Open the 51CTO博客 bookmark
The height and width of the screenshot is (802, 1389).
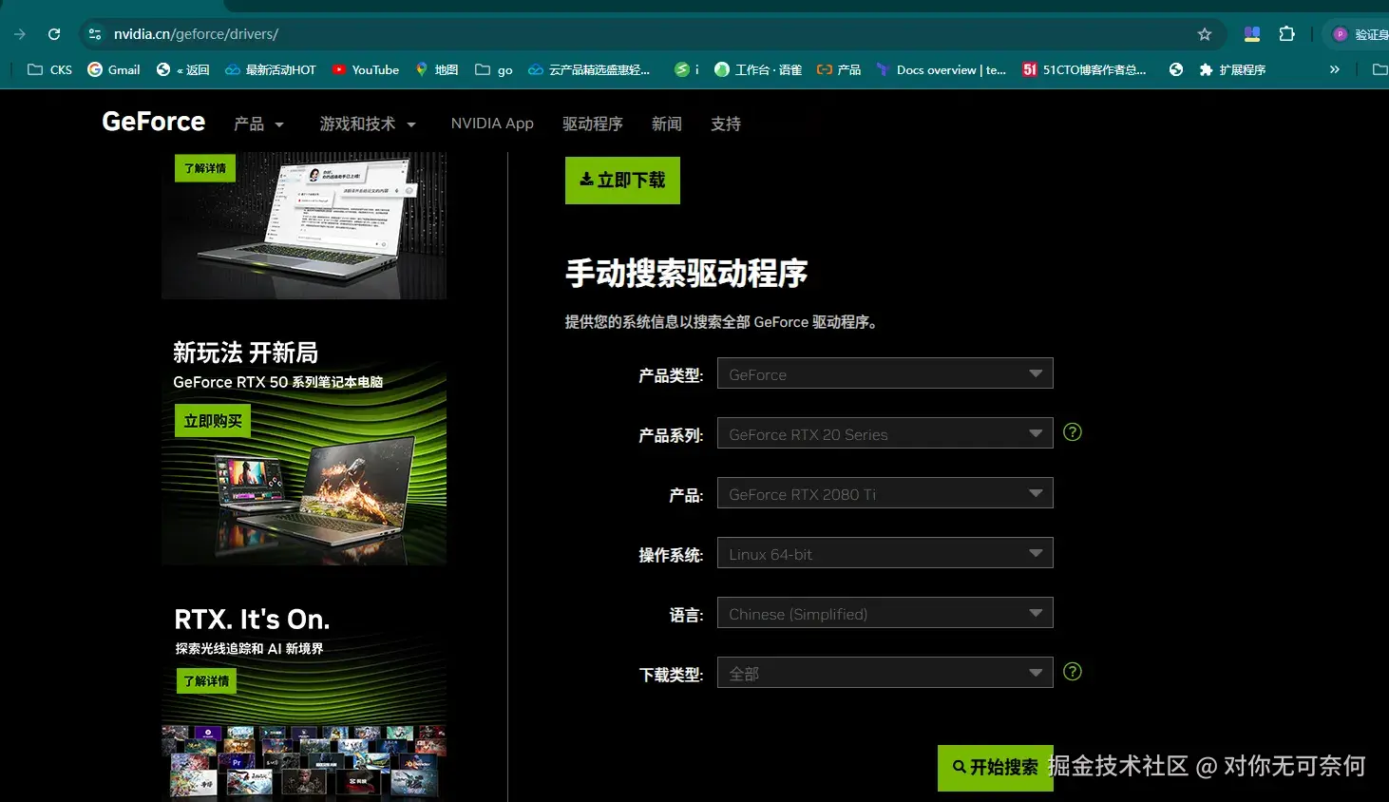pos(1085,69)
